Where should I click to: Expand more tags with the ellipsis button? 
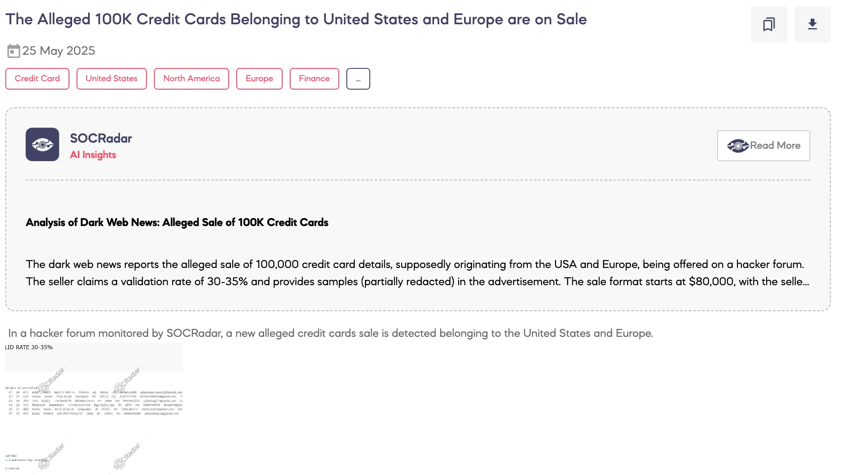358,79
